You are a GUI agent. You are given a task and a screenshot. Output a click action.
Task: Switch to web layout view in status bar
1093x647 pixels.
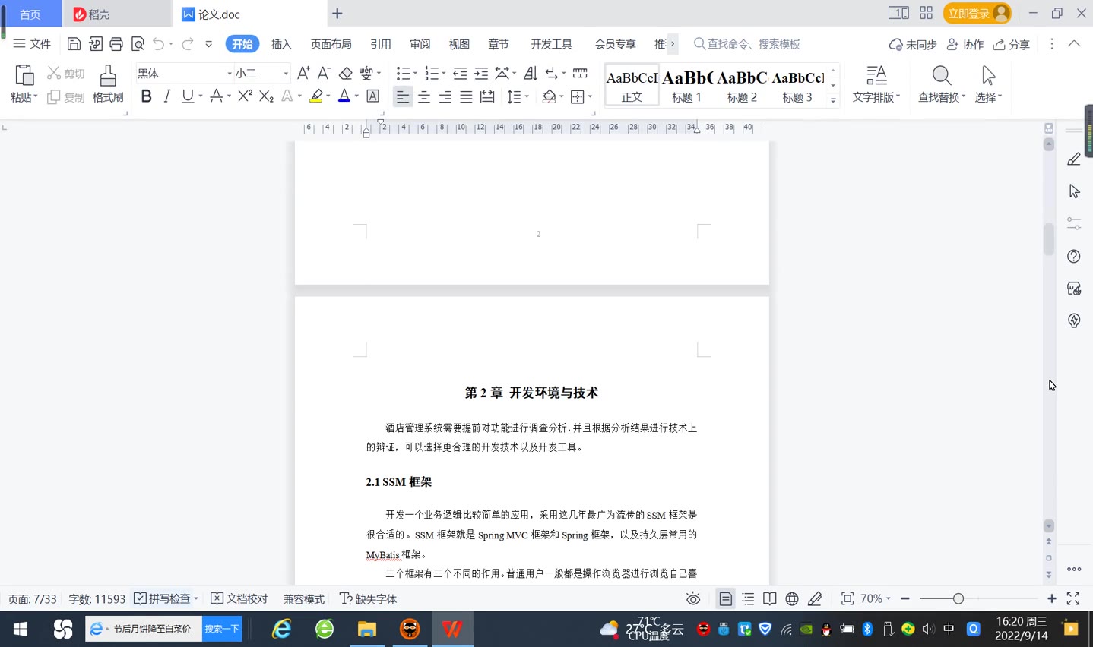[x=792, y=599]
